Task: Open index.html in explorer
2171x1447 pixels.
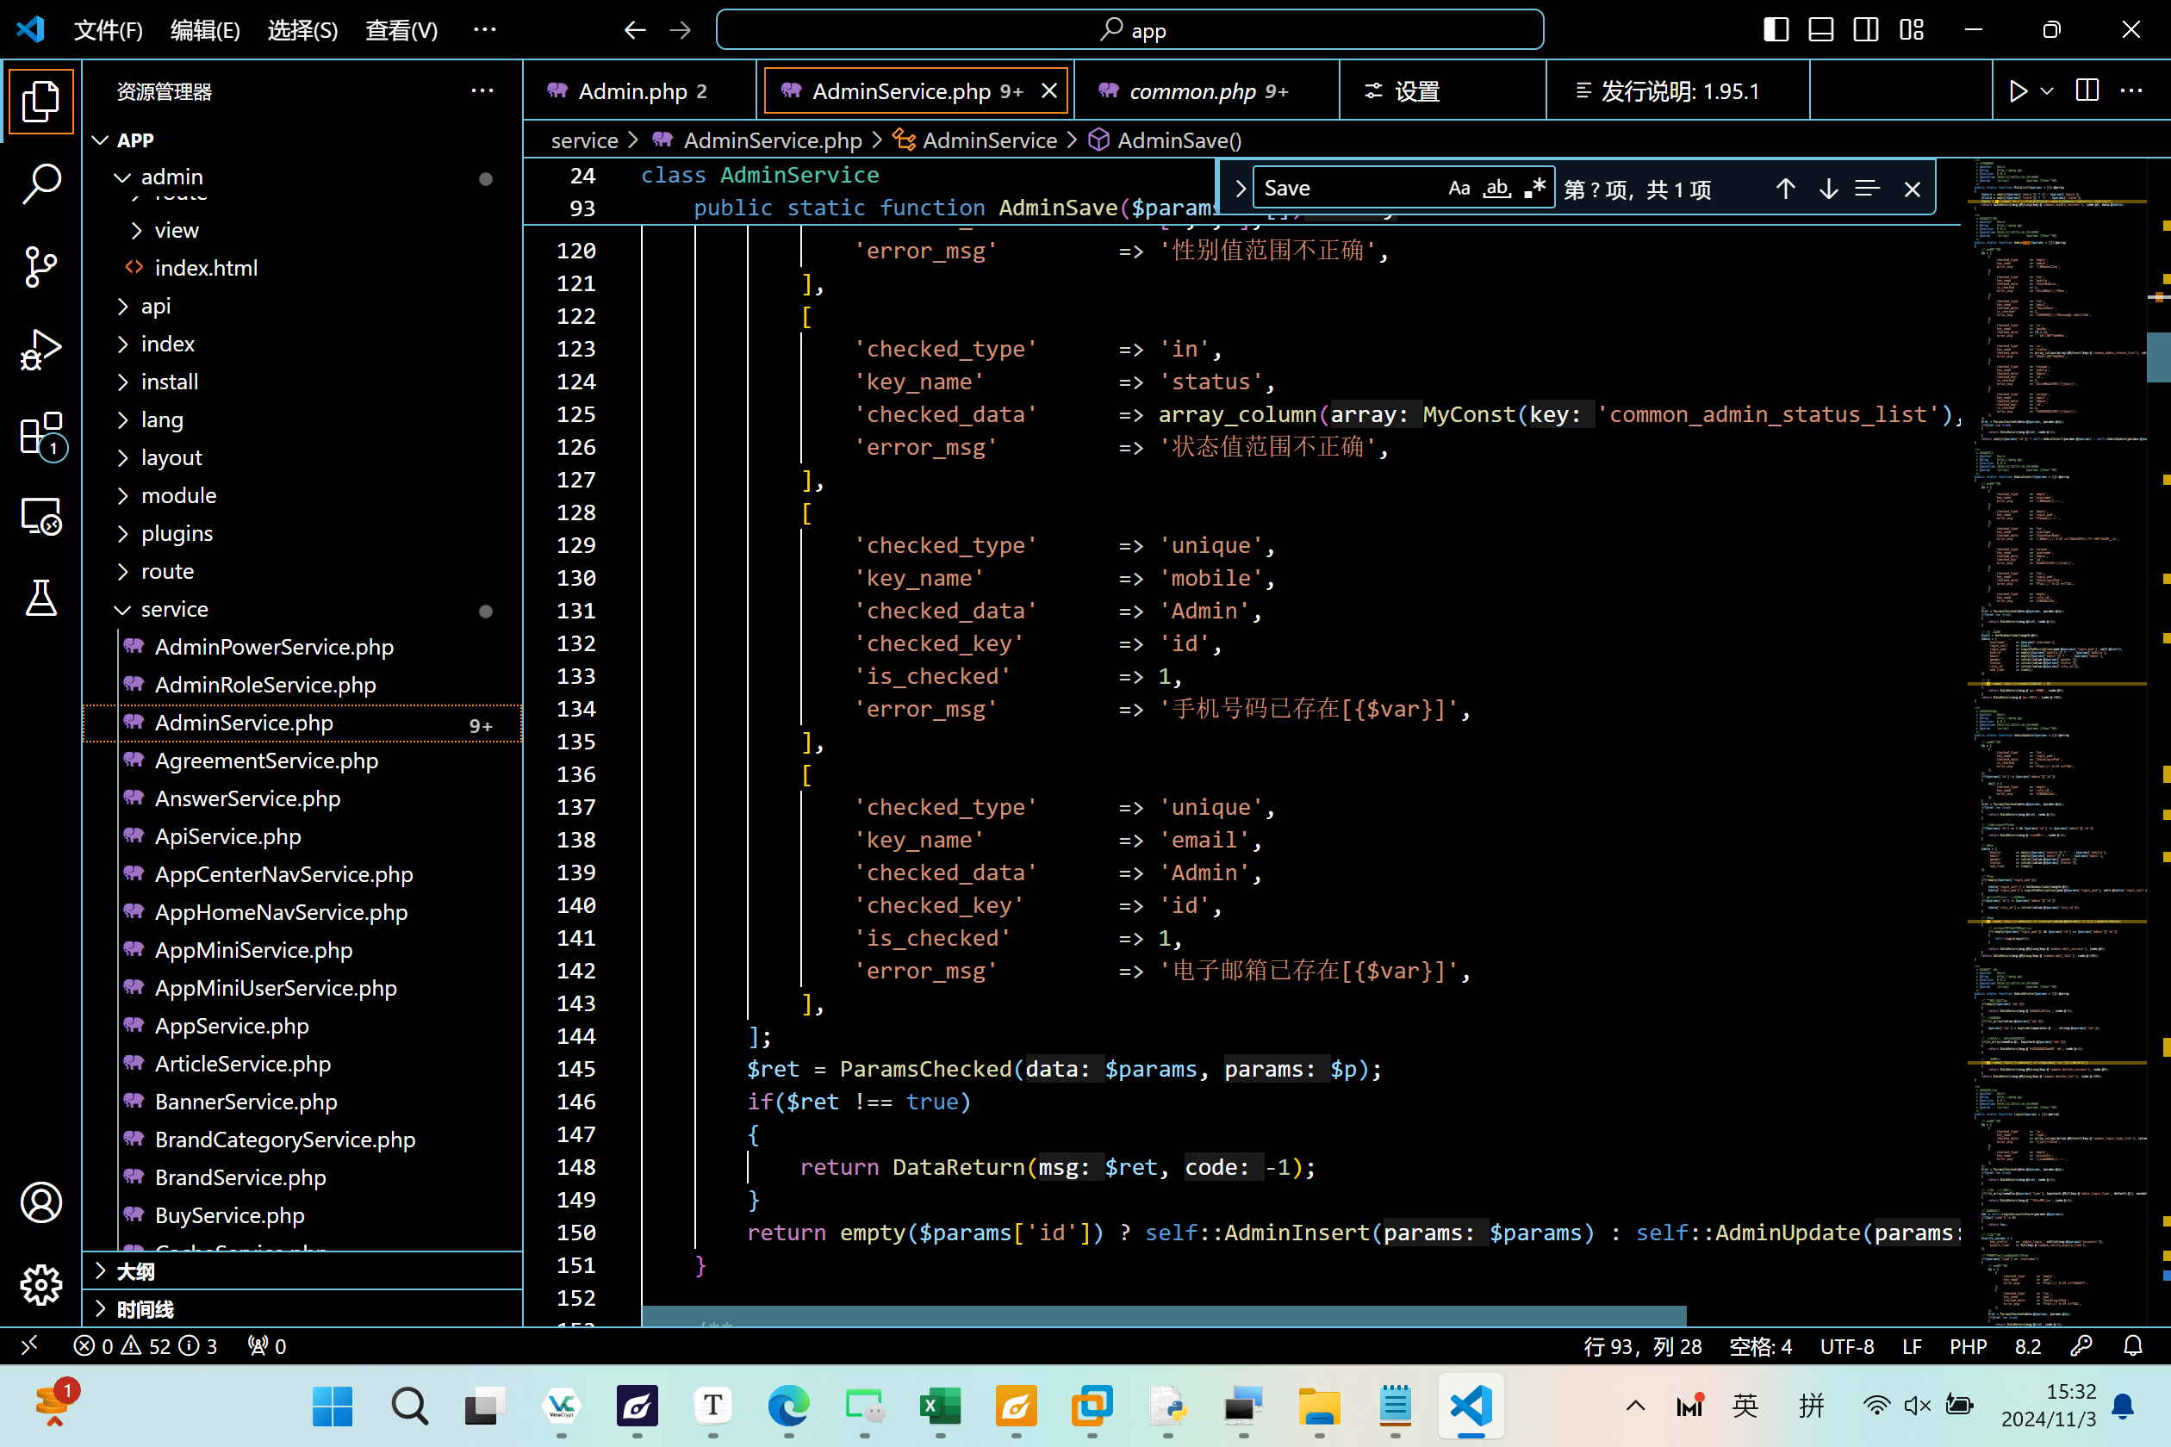Action: point(302,268)
